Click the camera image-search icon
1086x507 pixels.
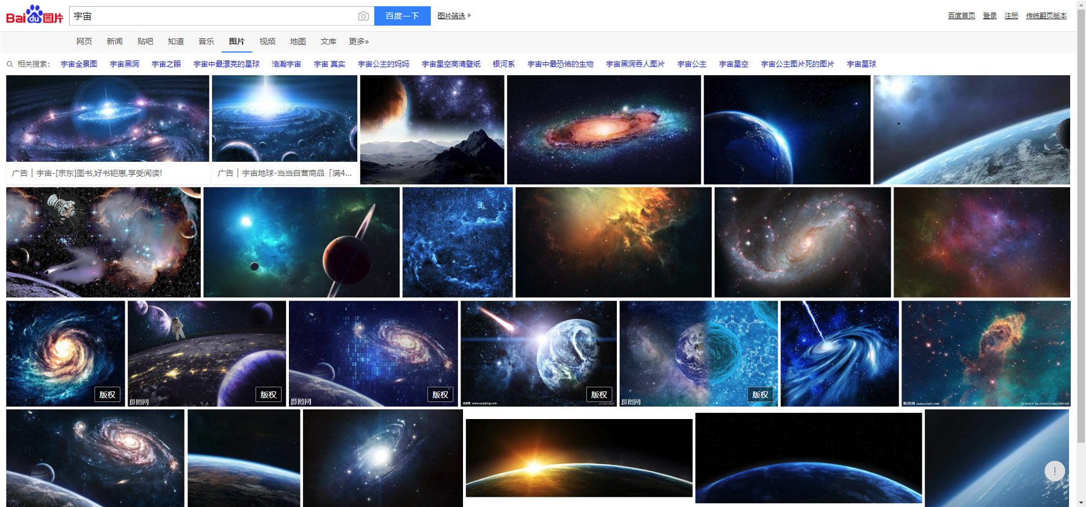point(363,16)
